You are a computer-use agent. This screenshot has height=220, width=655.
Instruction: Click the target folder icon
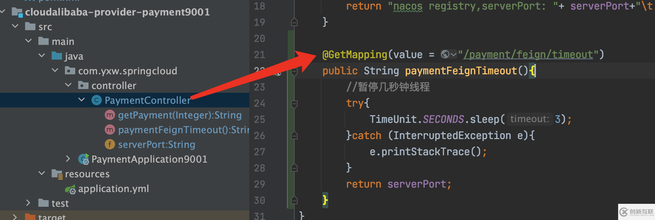(x=30, y=217)
